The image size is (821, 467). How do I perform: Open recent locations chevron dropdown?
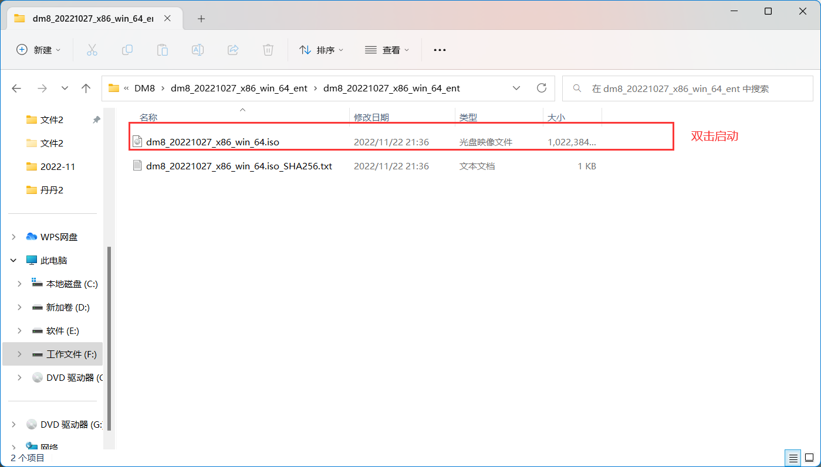tap(65, 88)
